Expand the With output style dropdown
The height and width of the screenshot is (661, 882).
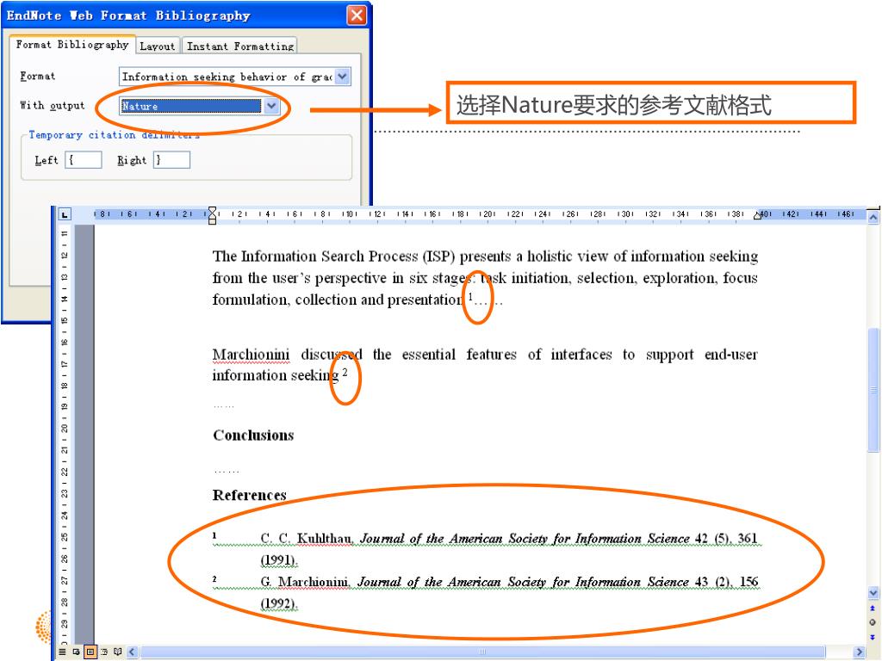(271, 106)
